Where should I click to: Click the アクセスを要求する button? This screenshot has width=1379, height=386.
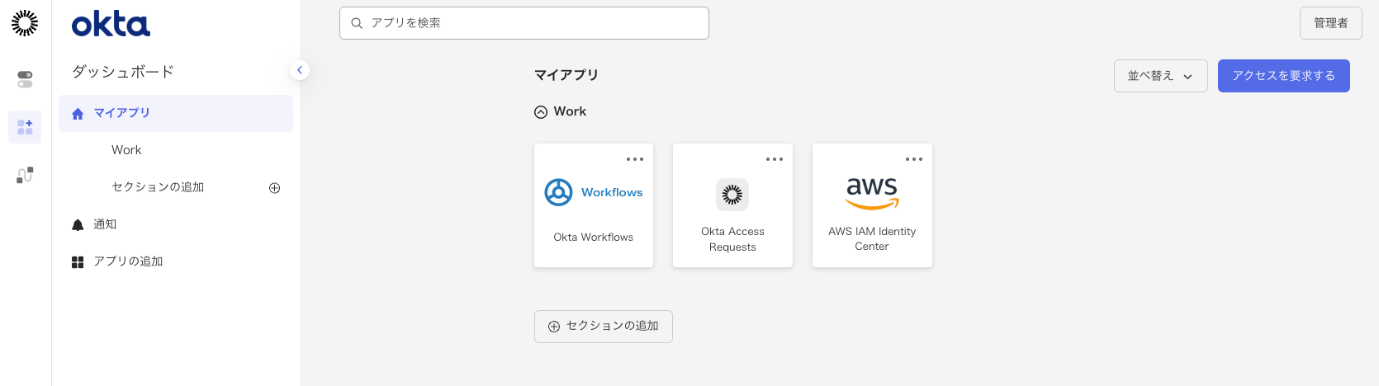click(x=1283, y=76)
